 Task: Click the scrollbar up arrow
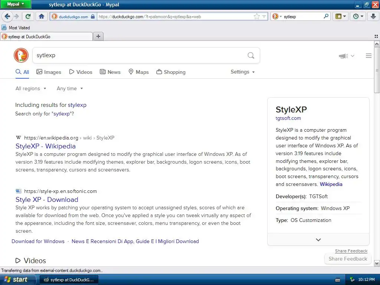point(377,44)
